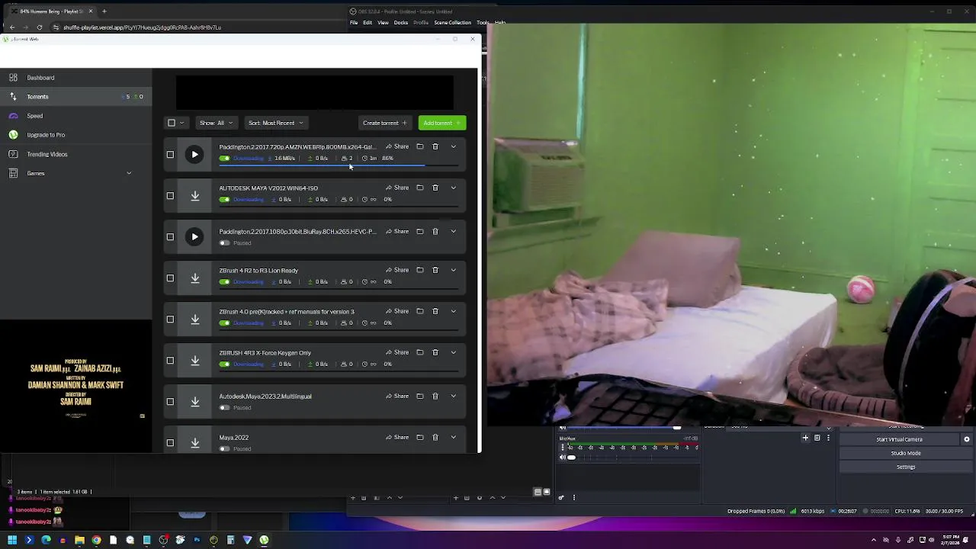Expand details of Maya 2022 torrent
This screenshot has width=976, height=549.
(x=453, y=437)
